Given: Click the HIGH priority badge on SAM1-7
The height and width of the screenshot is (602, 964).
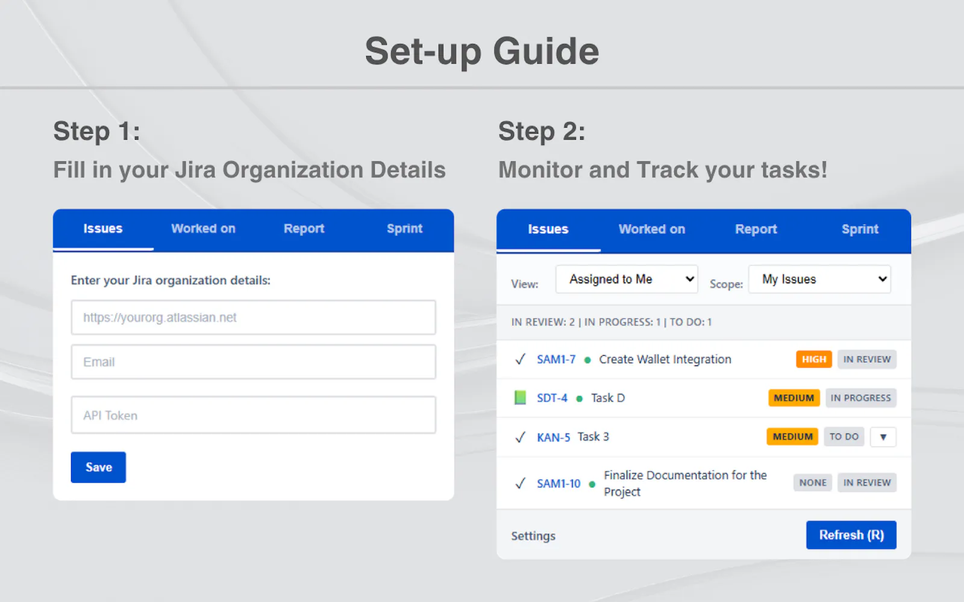Looking at the screenshot, I should tap(814, 359).
